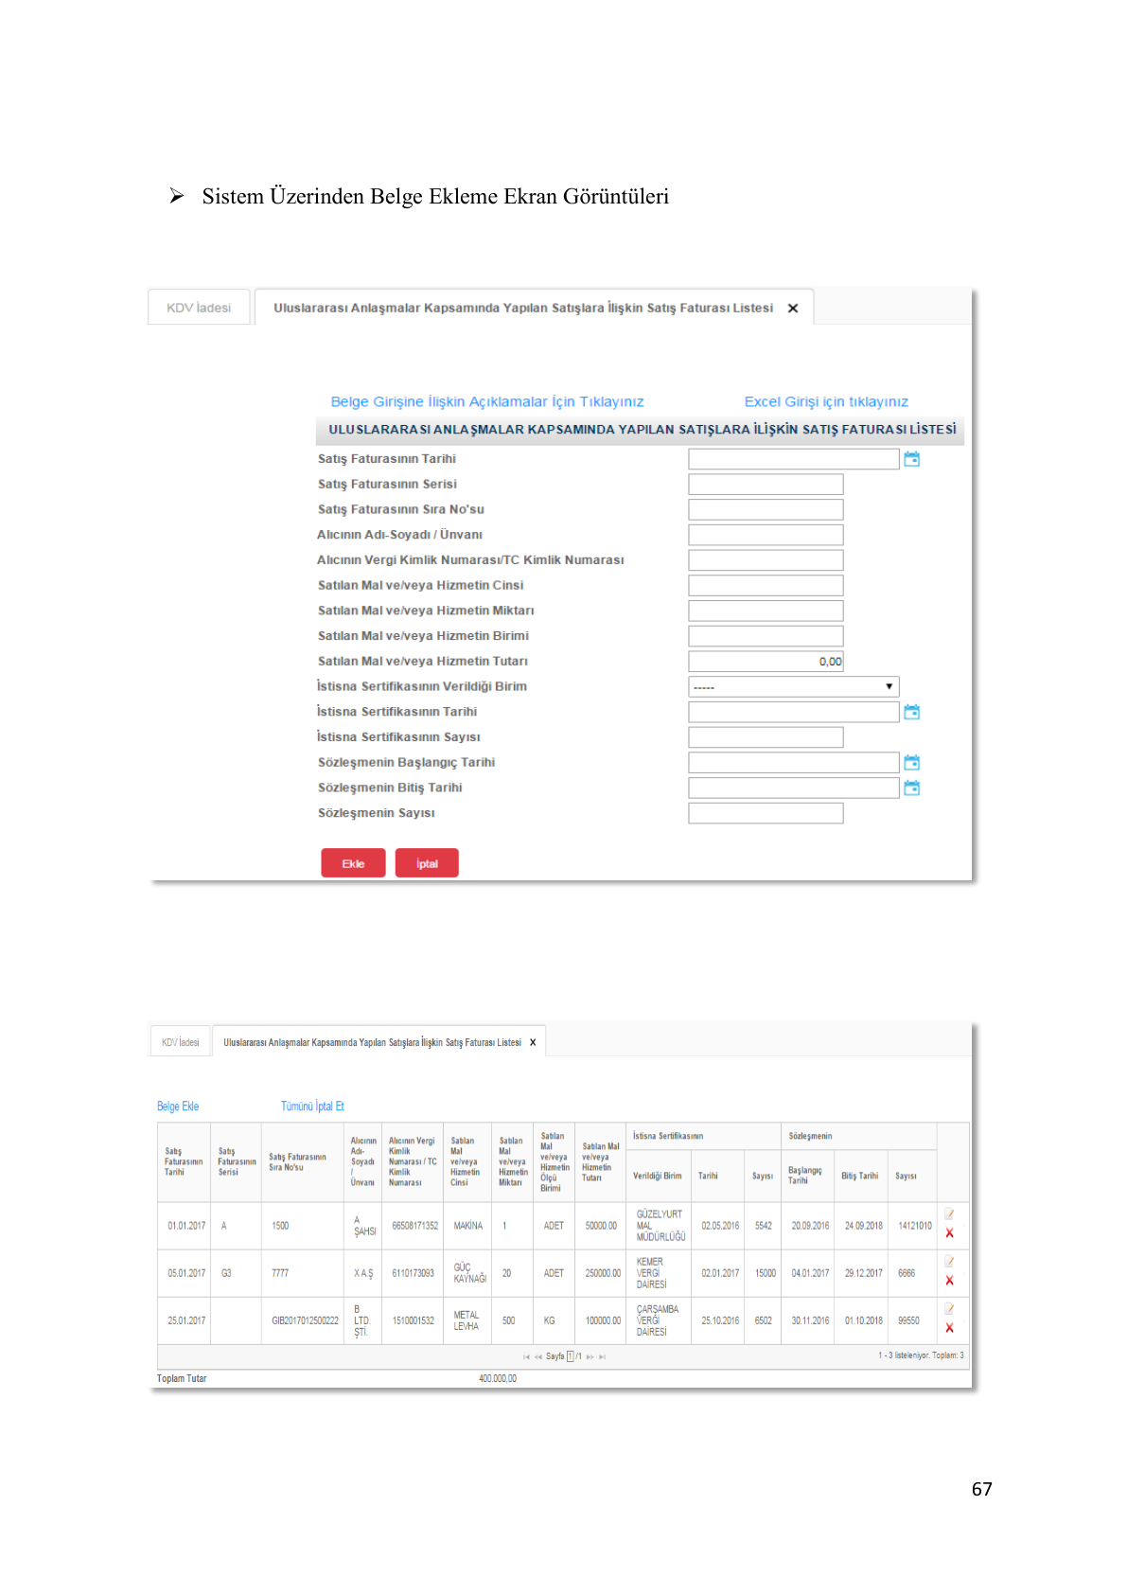Focus the Satış Faturasının Serisi field
The width and height of the screenshot is (1127, 1594).
tap(766, 485)
